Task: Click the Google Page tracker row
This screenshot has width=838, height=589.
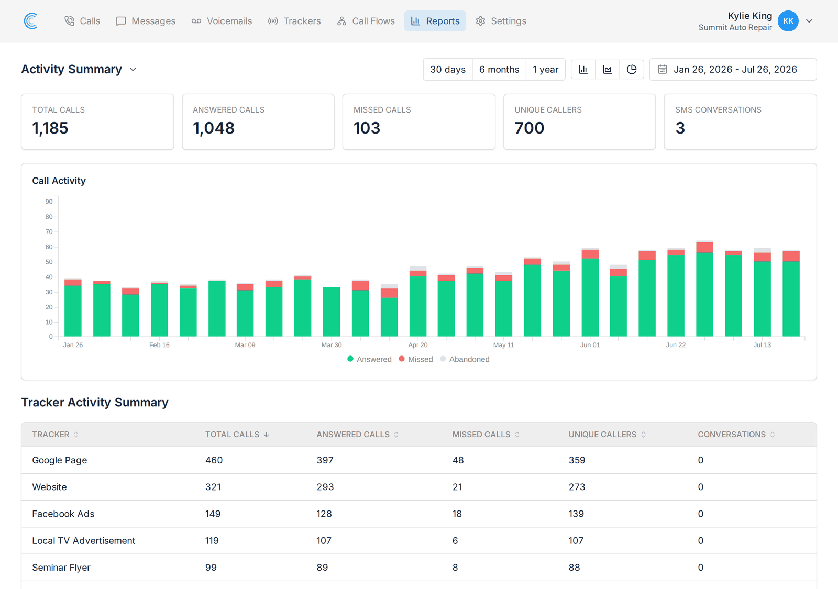Action: click(419, 460)
